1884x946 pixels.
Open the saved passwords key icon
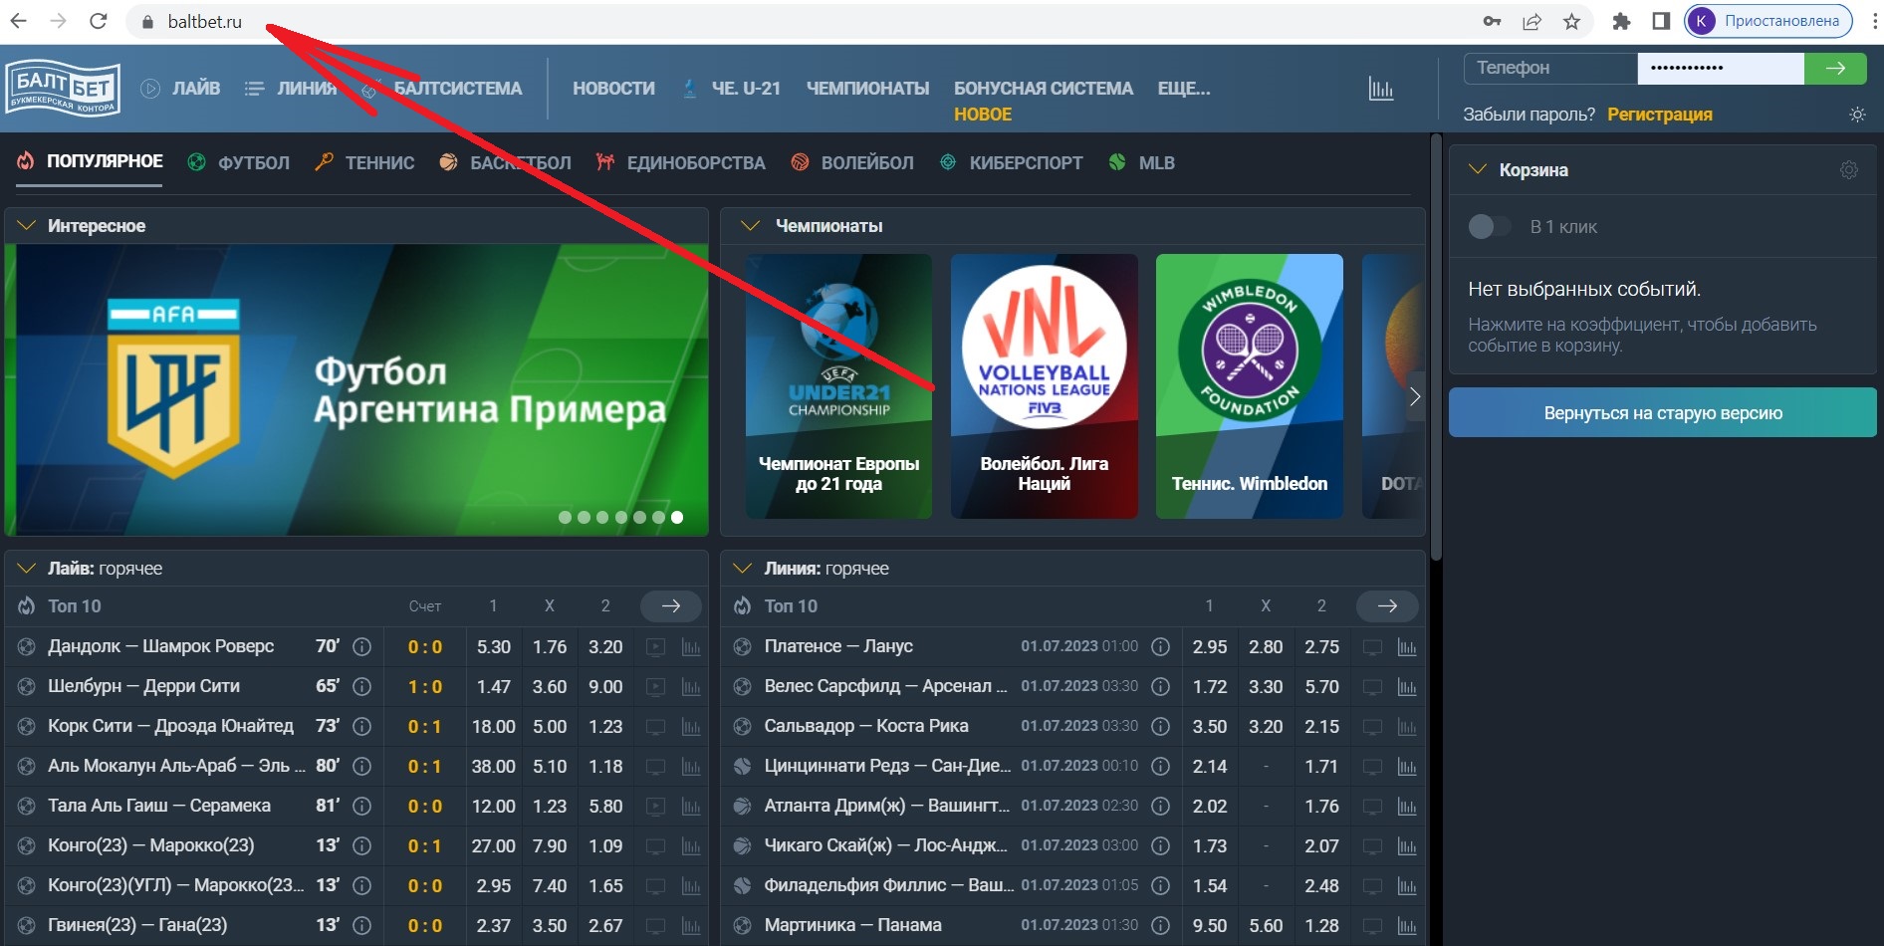pos(1492,21)
